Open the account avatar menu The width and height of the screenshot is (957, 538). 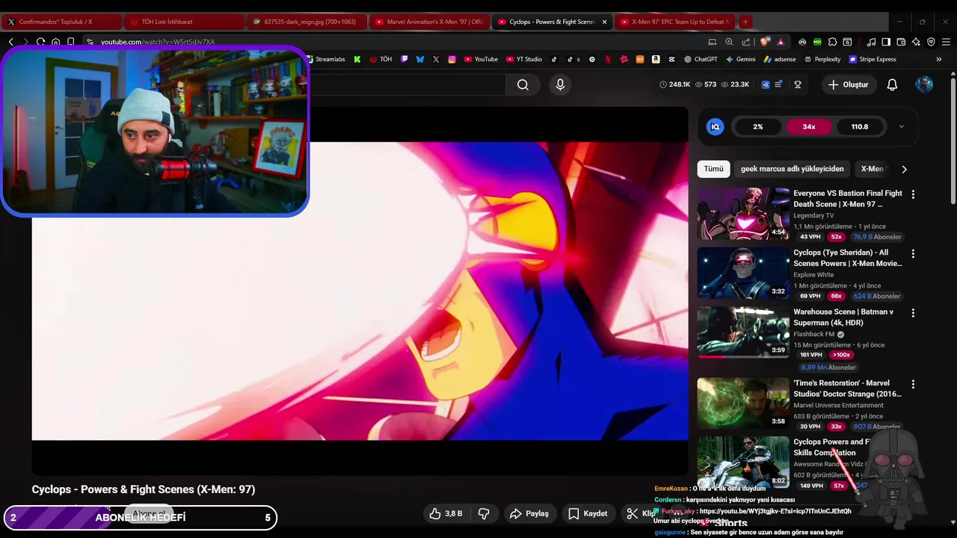click(x=924, y=84)
